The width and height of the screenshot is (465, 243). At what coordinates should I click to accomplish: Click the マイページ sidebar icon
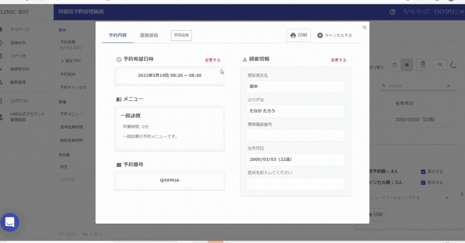pyautogui.click(x=1, y=30)
